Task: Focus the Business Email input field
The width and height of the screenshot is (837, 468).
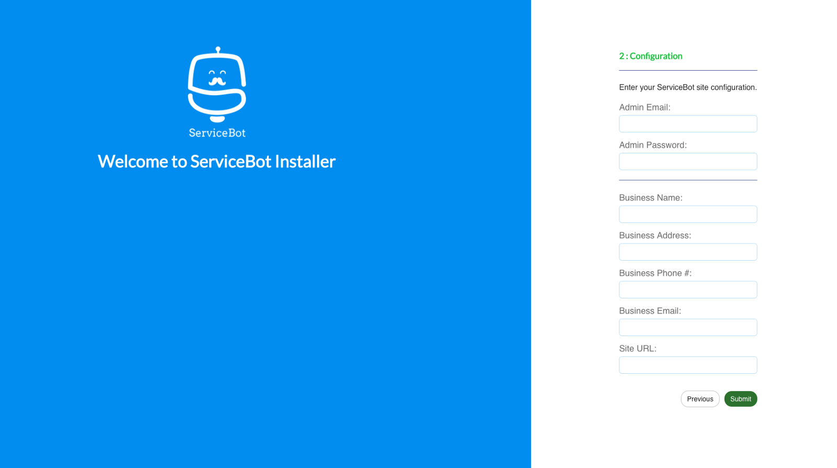Action: (688, 327)
